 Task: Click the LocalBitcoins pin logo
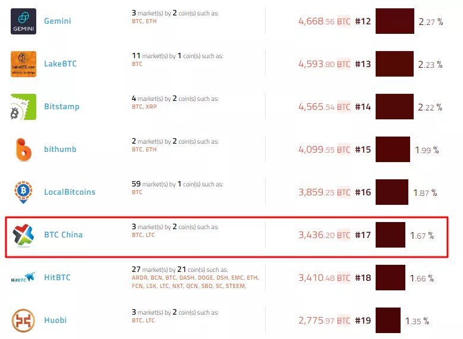(23, 192)
